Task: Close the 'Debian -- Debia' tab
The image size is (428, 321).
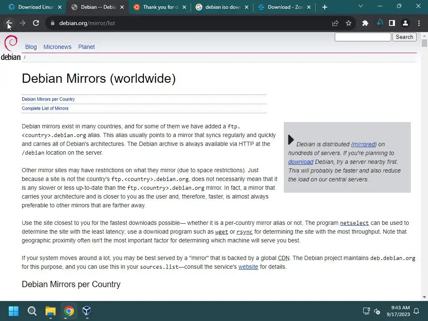Action: pos(122,8)
